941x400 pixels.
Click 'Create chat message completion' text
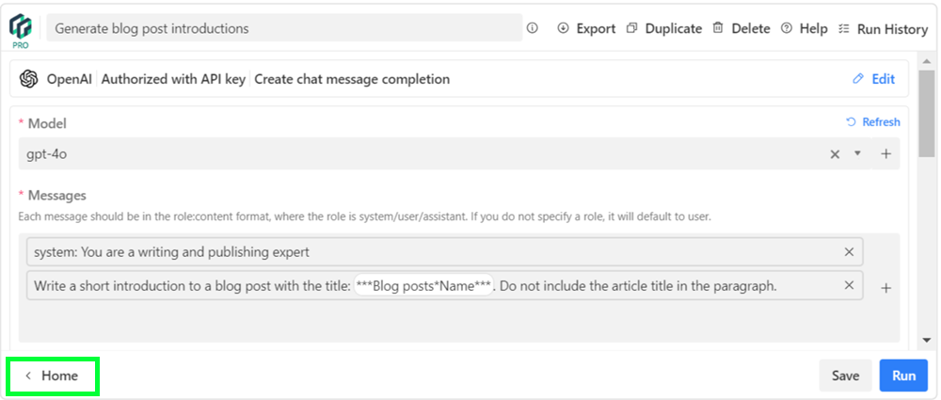pyautogui.click(x=352, y=79)
